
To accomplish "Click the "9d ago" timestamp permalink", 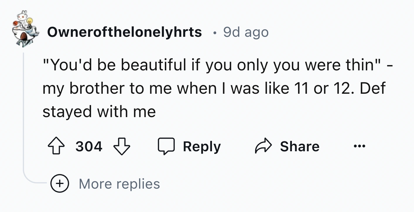I will 246,32.
